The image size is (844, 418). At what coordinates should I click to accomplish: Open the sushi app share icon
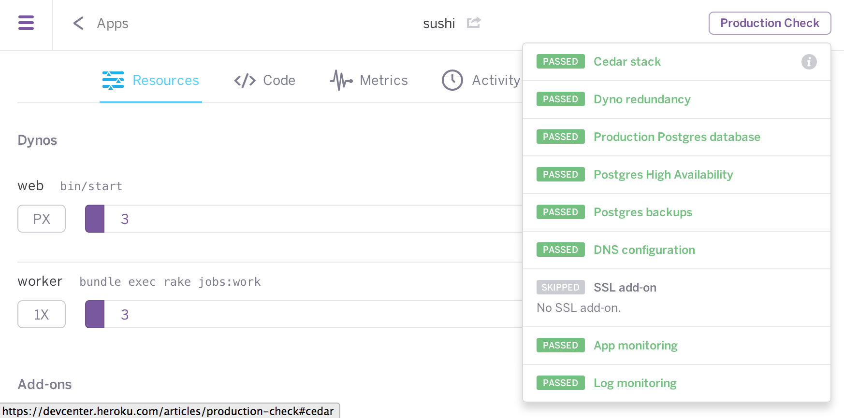pos(474,23)
